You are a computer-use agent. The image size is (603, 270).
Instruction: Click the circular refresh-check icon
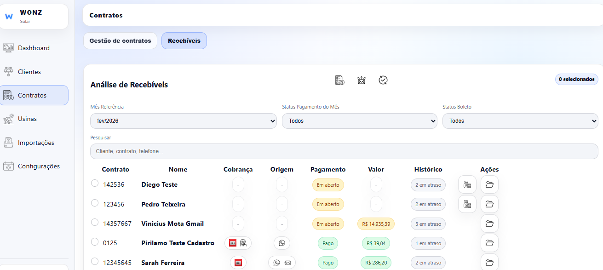point(383,80)
